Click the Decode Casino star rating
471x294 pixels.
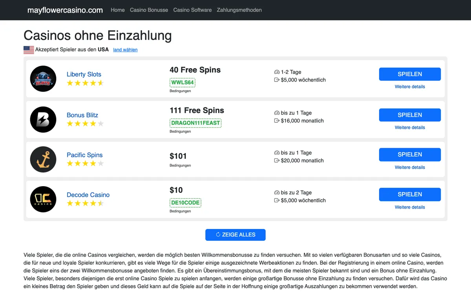[x=85, y=203]
